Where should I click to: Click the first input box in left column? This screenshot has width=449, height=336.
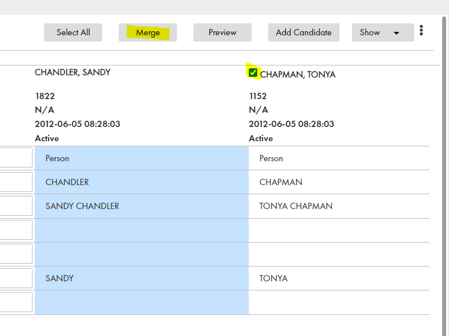pyautogui.click(x=16, y=157)
